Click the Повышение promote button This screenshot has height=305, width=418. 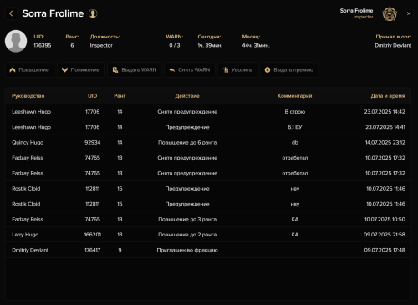(x=29, y=69)
